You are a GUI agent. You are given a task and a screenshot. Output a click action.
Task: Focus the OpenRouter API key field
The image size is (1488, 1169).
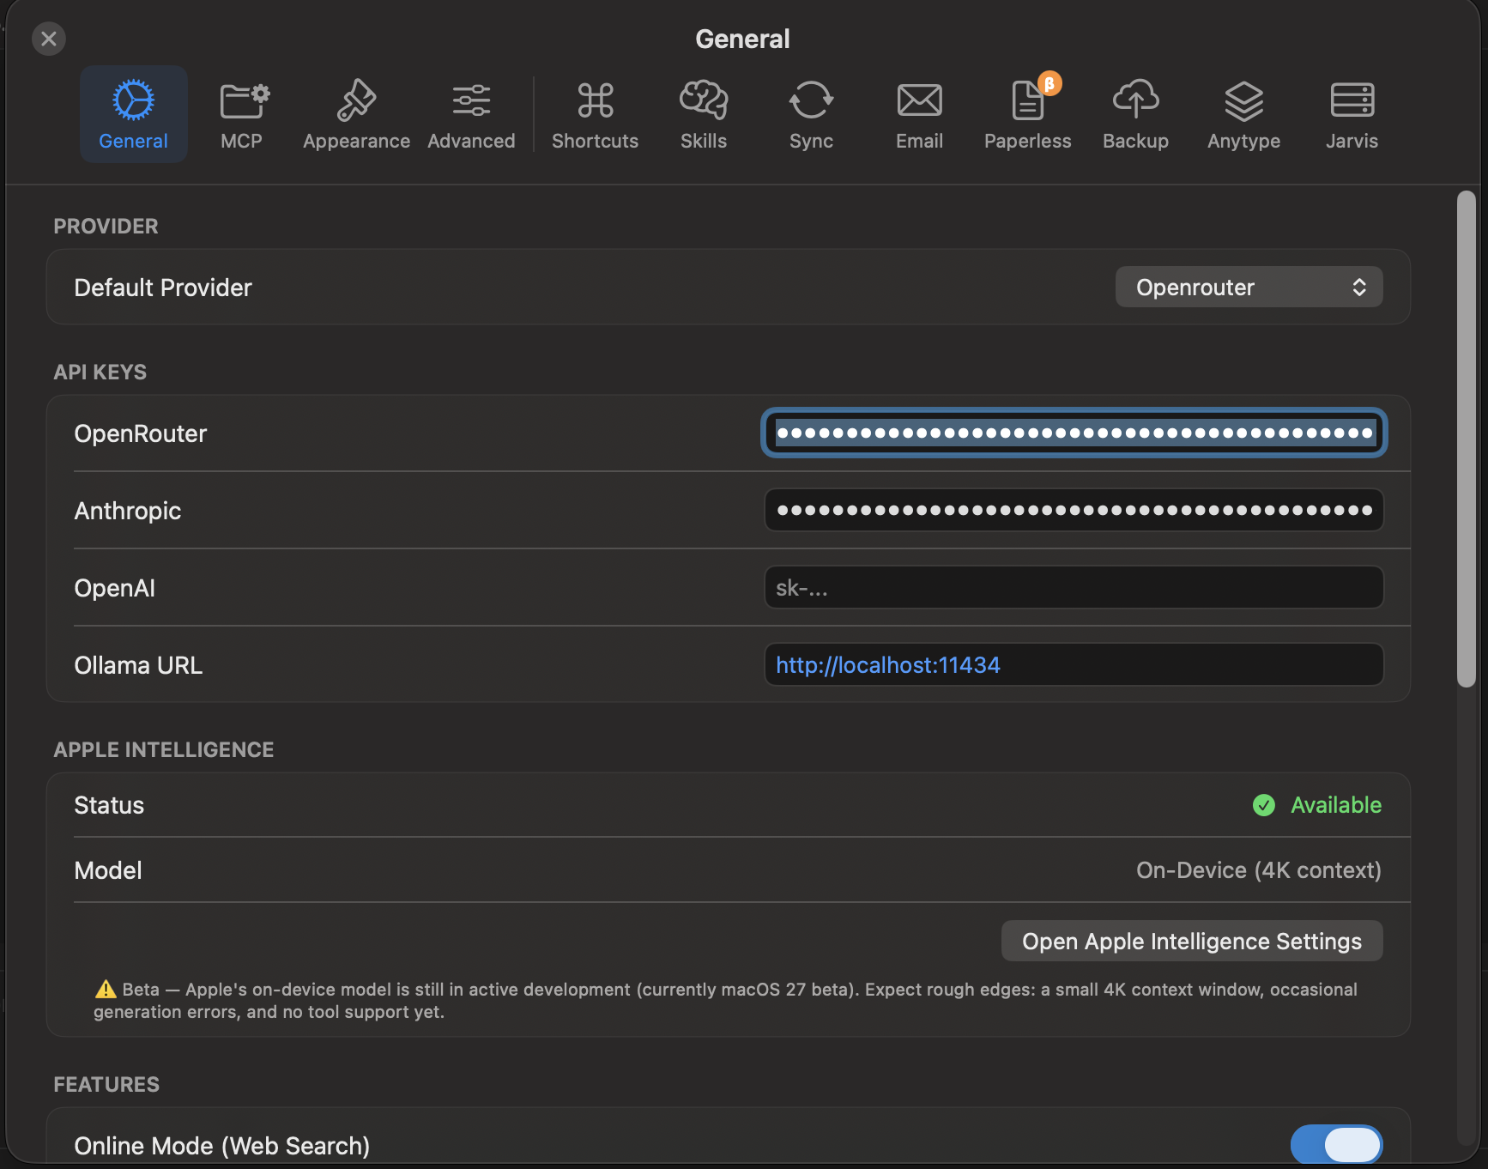(1074, 433)
